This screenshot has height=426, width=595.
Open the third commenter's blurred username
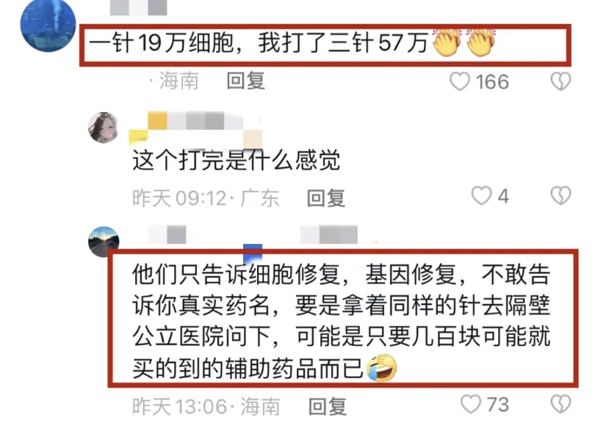pyautogui.click(x=167, y=234)
